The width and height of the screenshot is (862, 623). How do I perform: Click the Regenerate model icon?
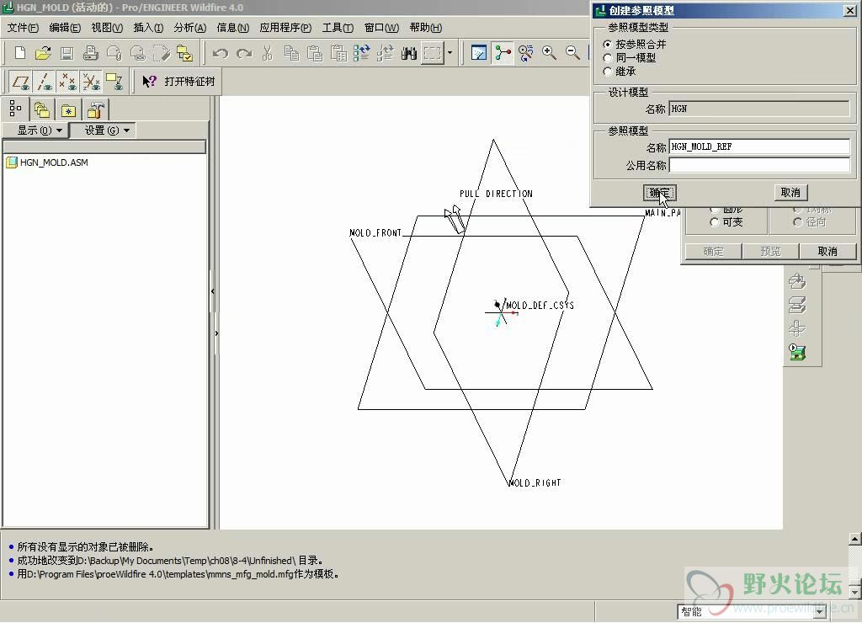(x=362, y=53)
